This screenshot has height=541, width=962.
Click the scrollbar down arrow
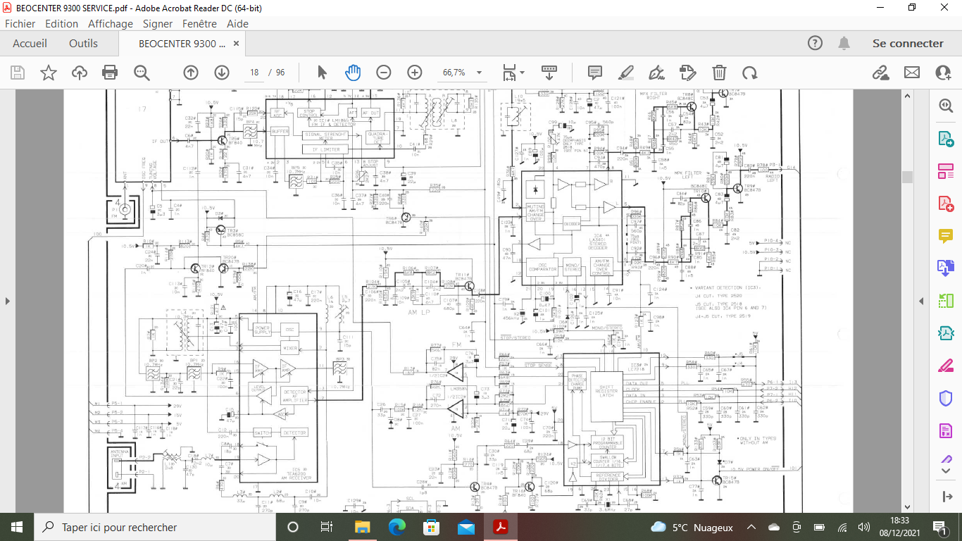coord(908,506)
